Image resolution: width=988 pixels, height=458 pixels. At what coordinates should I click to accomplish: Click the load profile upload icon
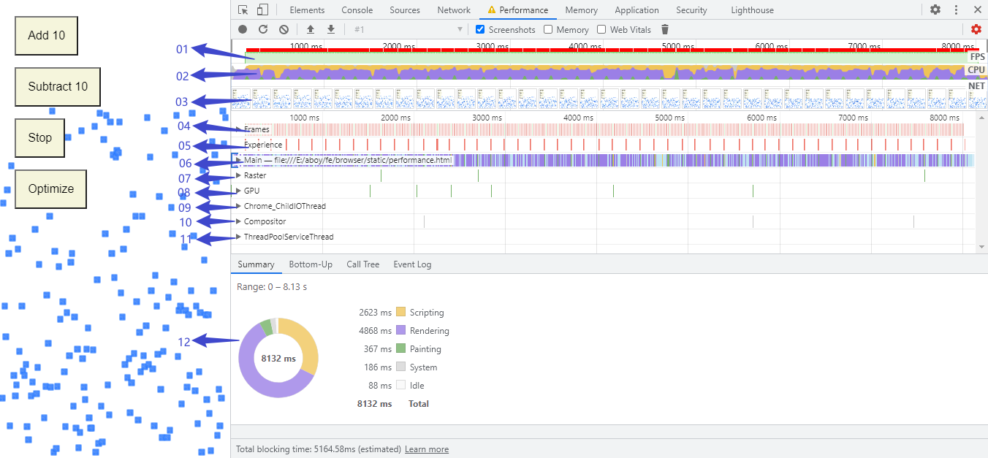point(311,29)
